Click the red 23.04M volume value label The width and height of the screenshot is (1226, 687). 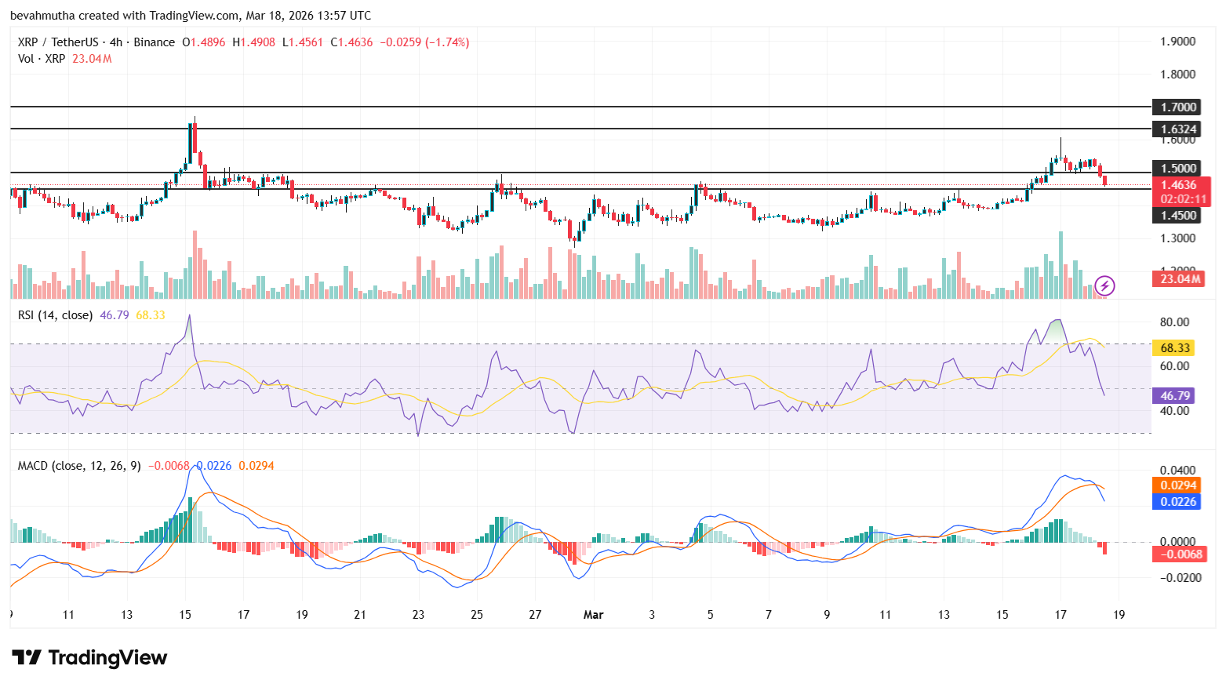1177,279
